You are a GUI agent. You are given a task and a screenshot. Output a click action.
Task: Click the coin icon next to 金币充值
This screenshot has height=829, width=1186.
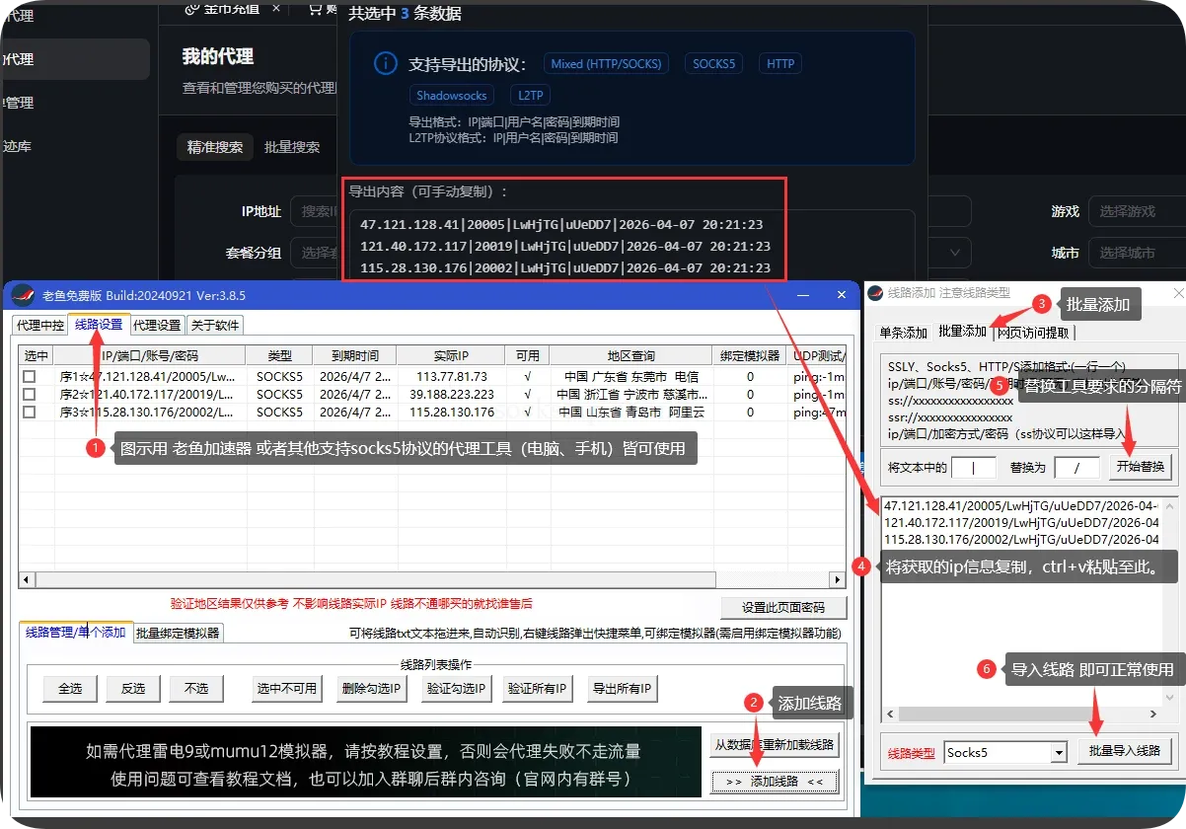pyautogui.click(x=191, y=8)
